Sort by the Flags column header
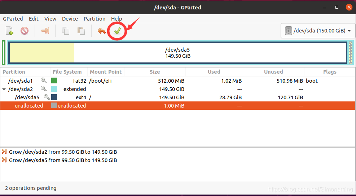The height and width of the screenshot is (196, 356). click(330, 72)
